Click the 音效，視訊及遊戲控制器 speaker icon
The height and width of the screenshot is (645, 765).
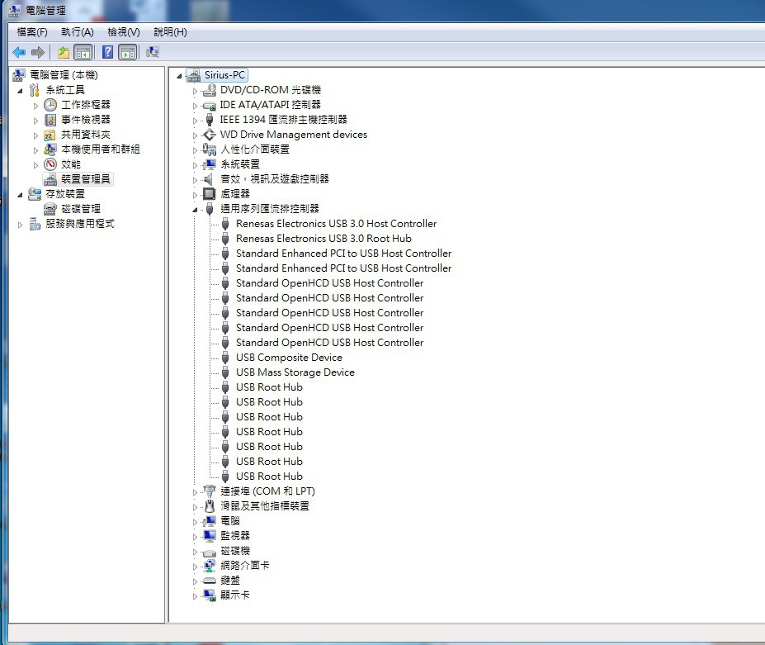coord(210,179)
